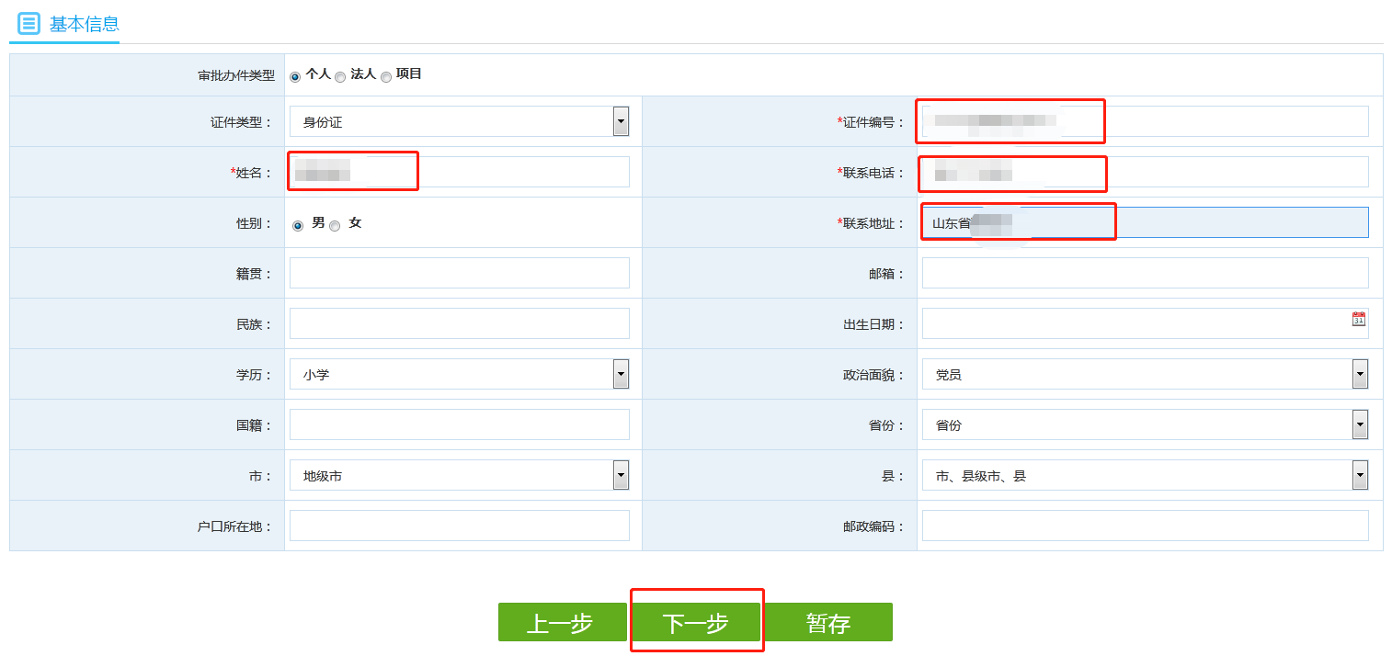
Task: Expand the 县 dropdown
Action: pos(1359,474)
